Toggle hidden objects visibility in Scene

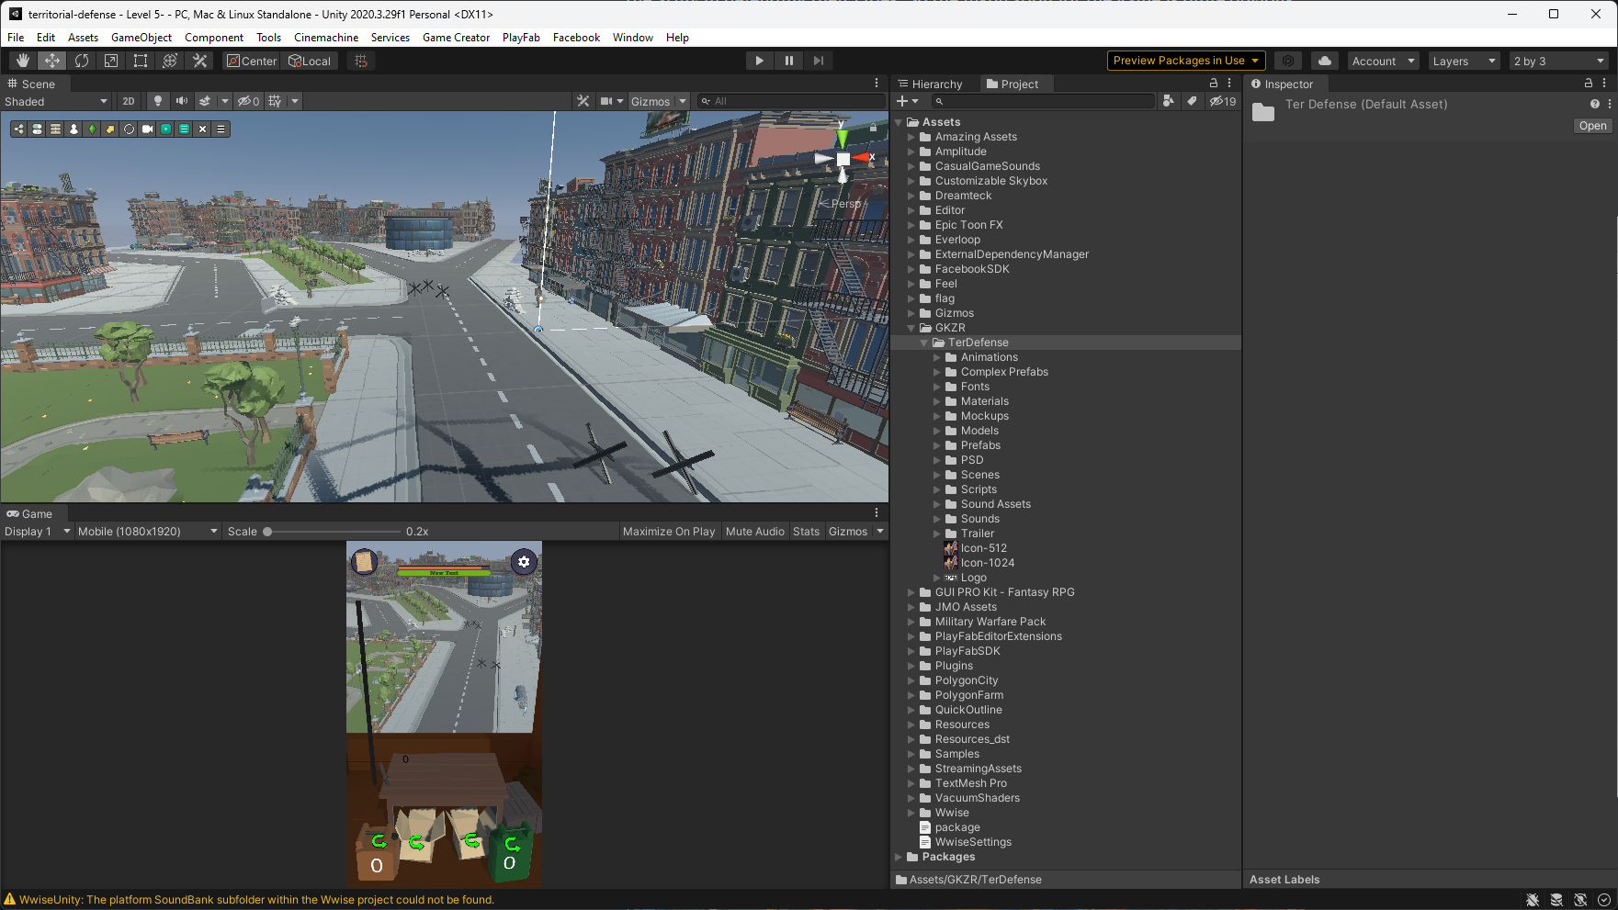pyautogui.click(x=248, y=101)
